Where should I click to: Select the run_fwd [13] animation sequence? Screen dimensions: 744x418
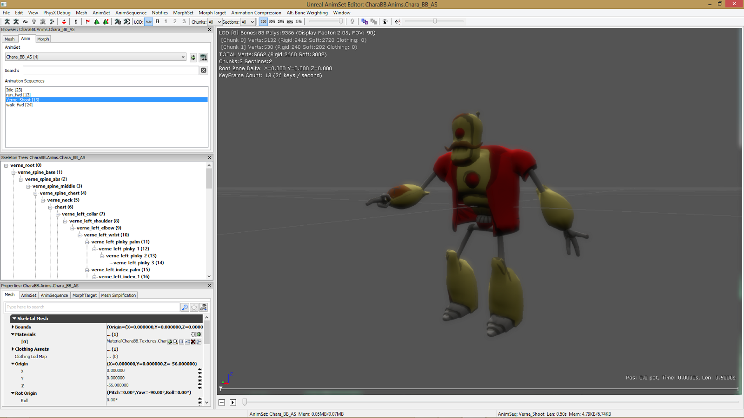pos(106,95)
